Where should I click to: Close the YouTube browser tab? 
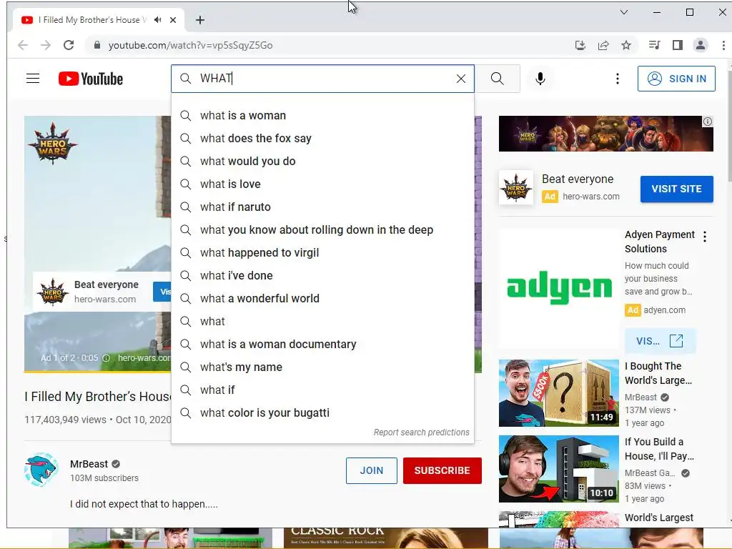pos(173,20)
